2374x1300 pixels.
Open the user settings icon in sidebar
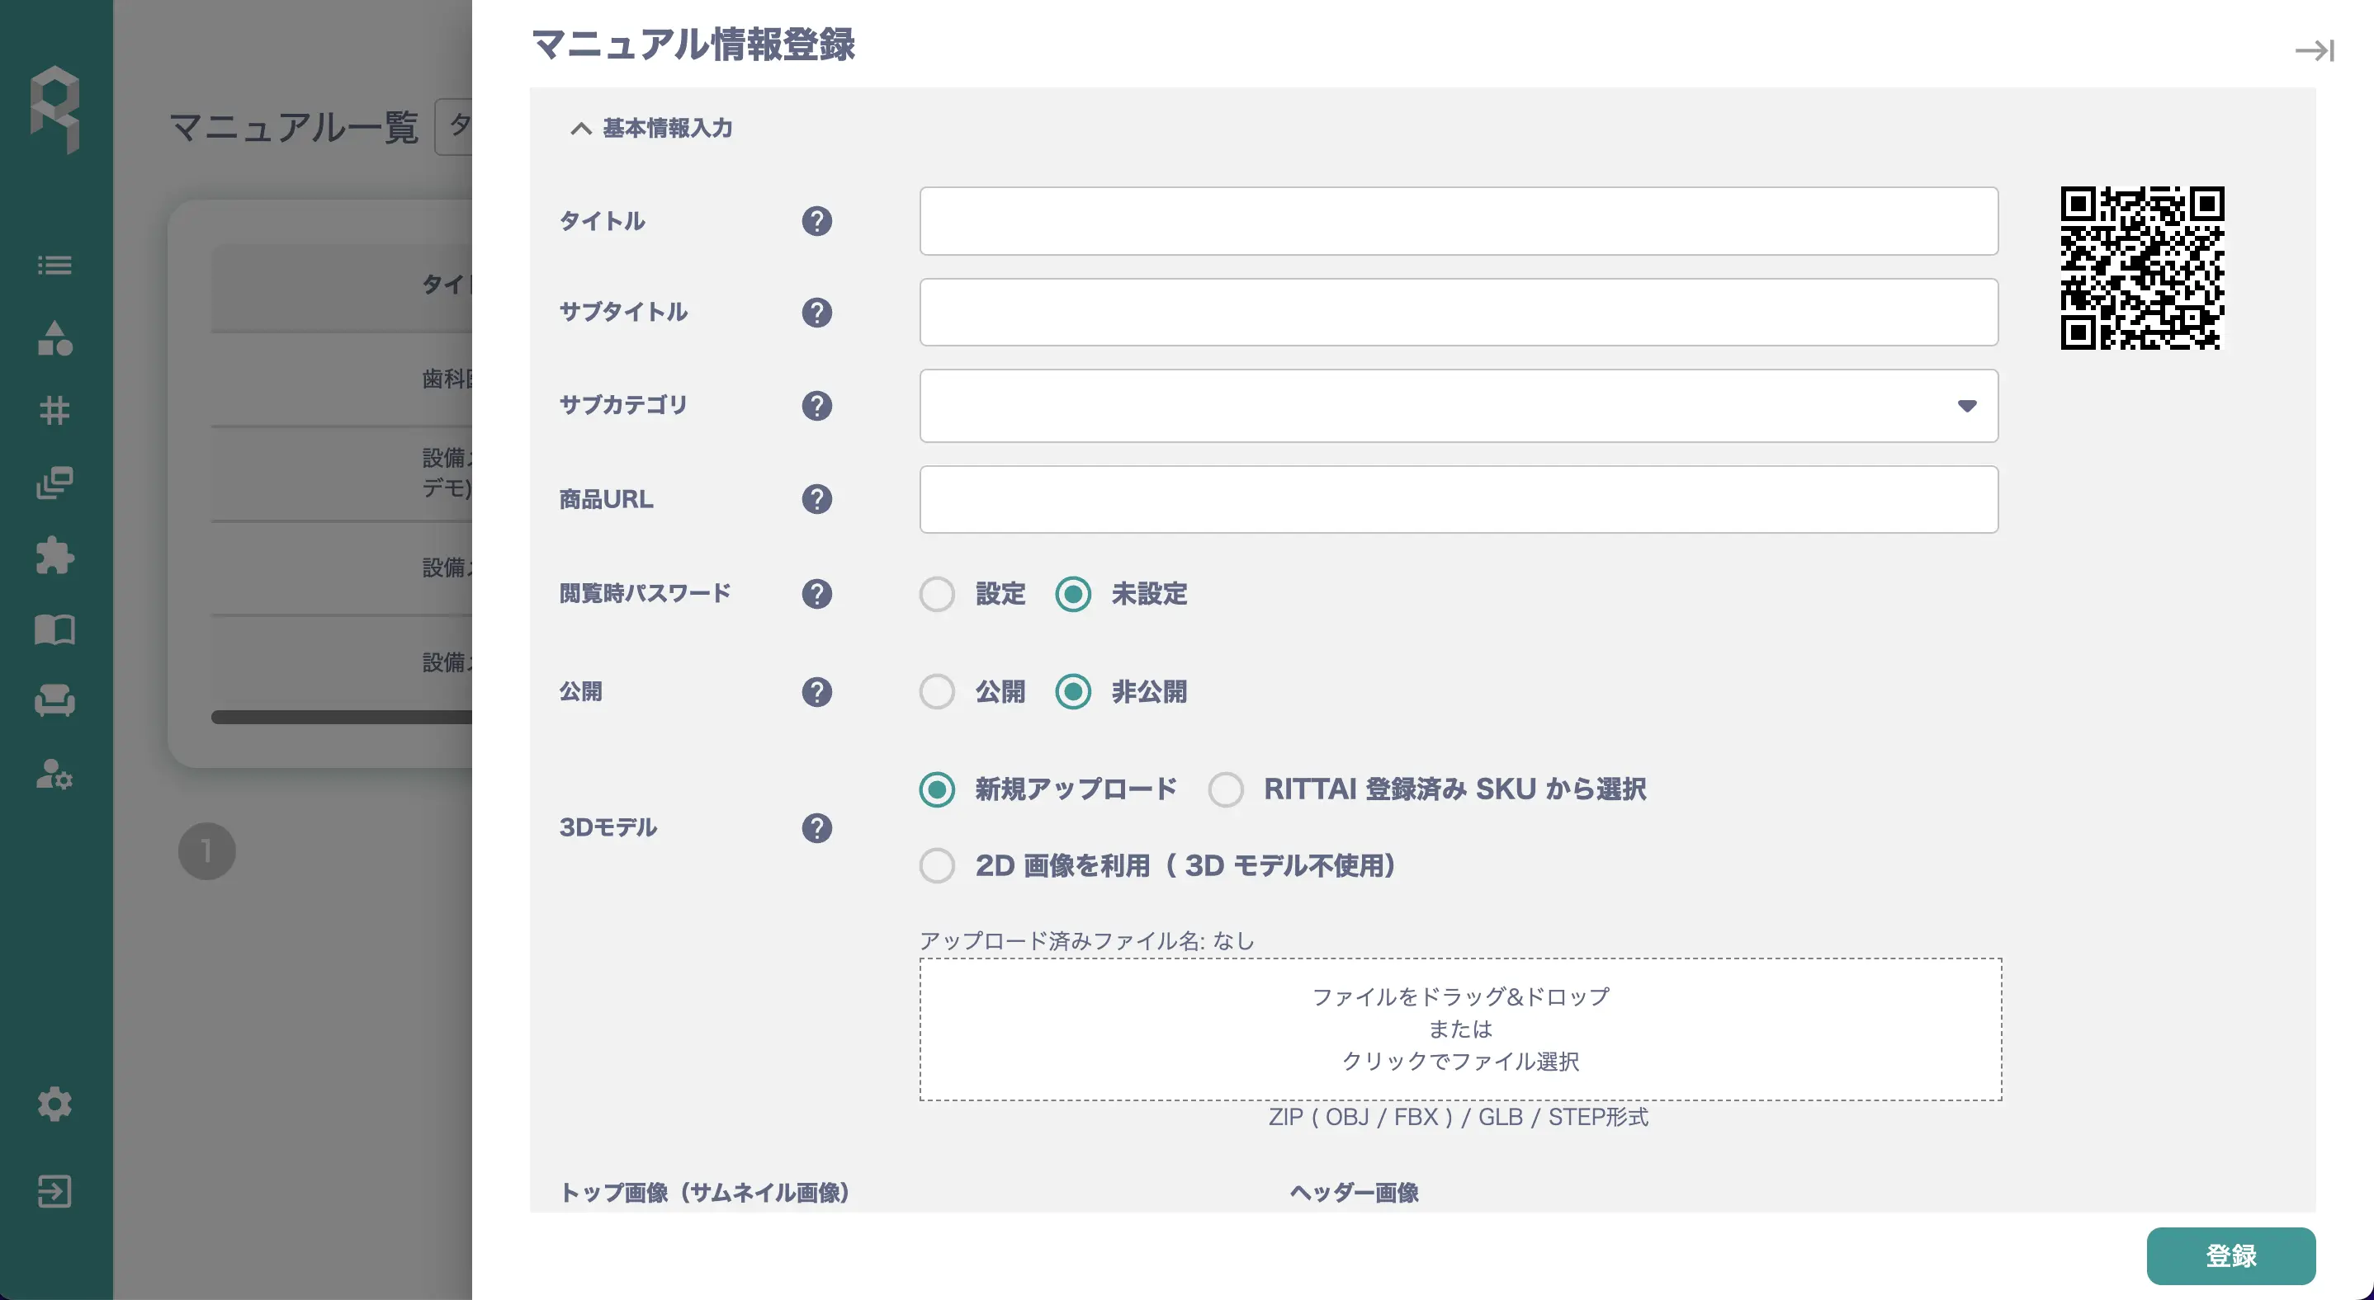54,775
